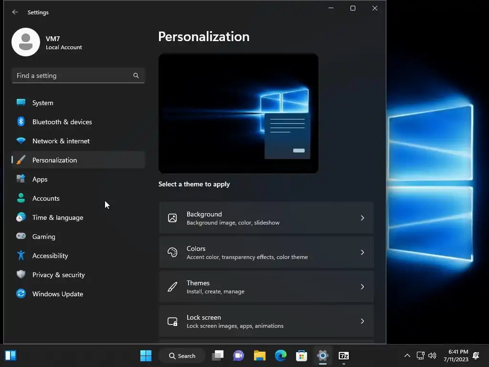Viewport: 489px width, 367px height.
Task: Open Time & language settings
Action: click(78, 217)
